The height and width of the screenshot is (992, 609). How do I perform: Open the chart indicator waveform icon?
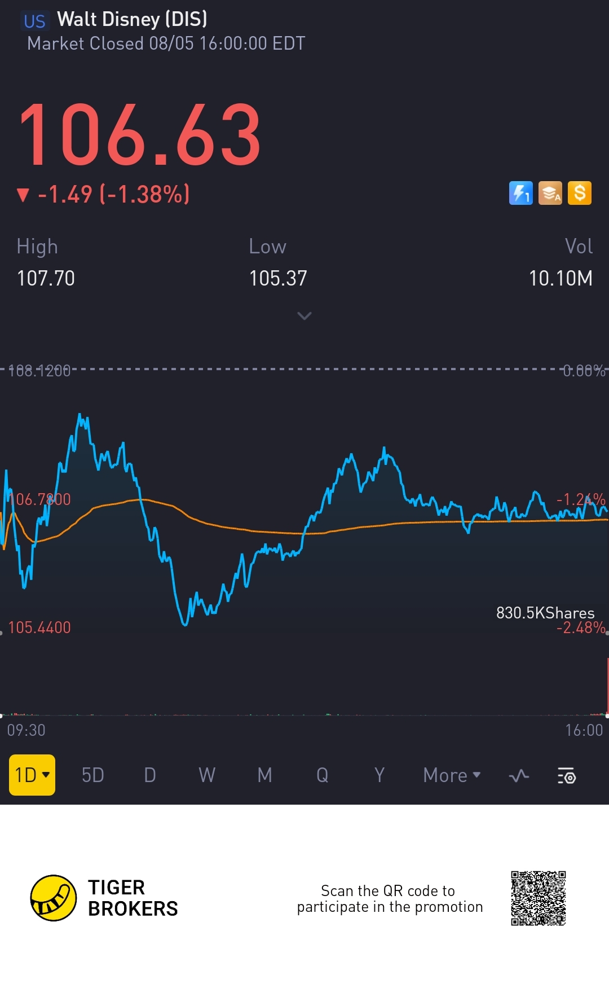[x=519, y=776]
